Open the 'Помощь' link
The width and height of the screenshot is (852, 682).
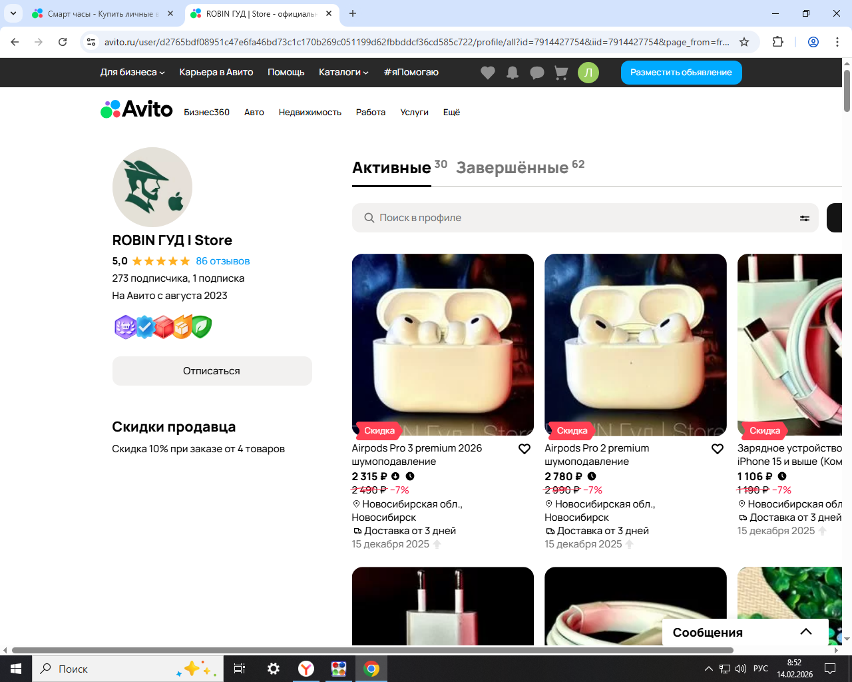[x=286, y=73]
